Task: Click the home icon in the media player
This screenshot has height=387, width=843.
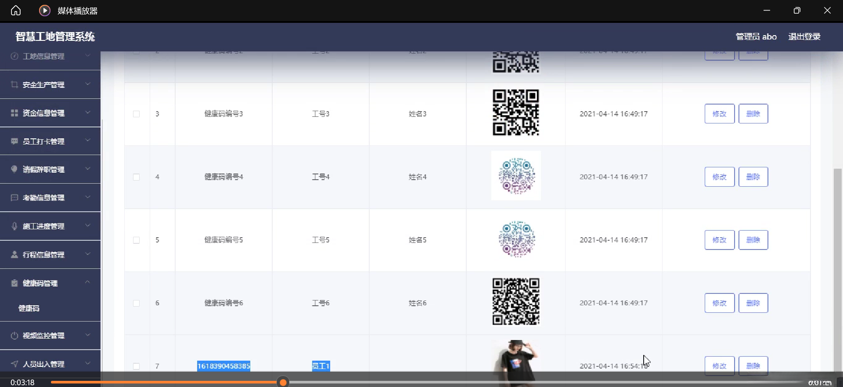Action: (16, 11)
